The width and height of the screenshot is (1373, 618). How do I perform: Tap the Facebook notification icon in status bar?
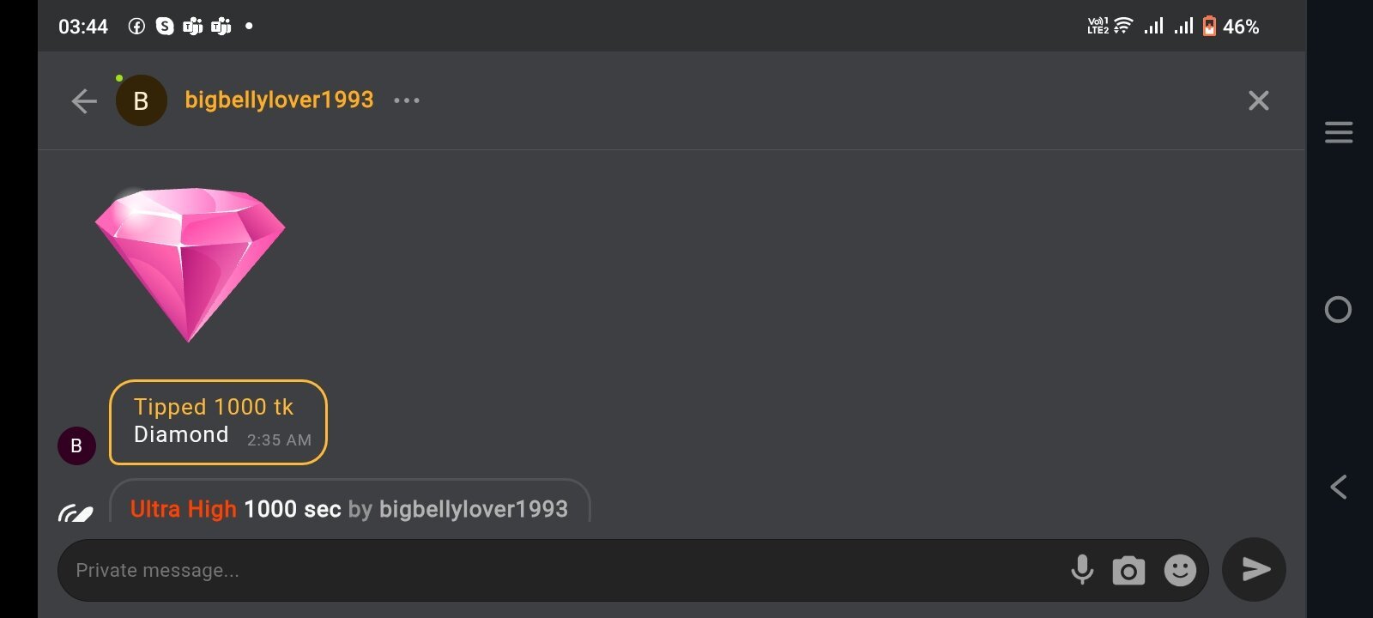pyautogui.click(x=136, y=27)
